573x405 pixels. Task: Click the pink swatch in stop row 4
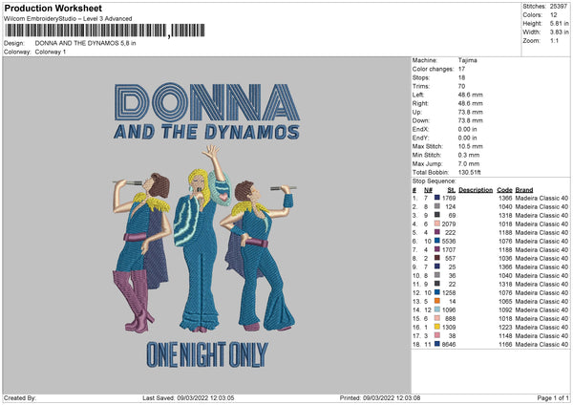pos(436,224)
